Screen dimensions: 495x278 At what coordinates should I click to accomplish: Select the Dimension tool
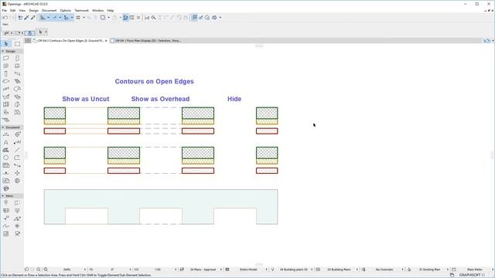(6, 134)
